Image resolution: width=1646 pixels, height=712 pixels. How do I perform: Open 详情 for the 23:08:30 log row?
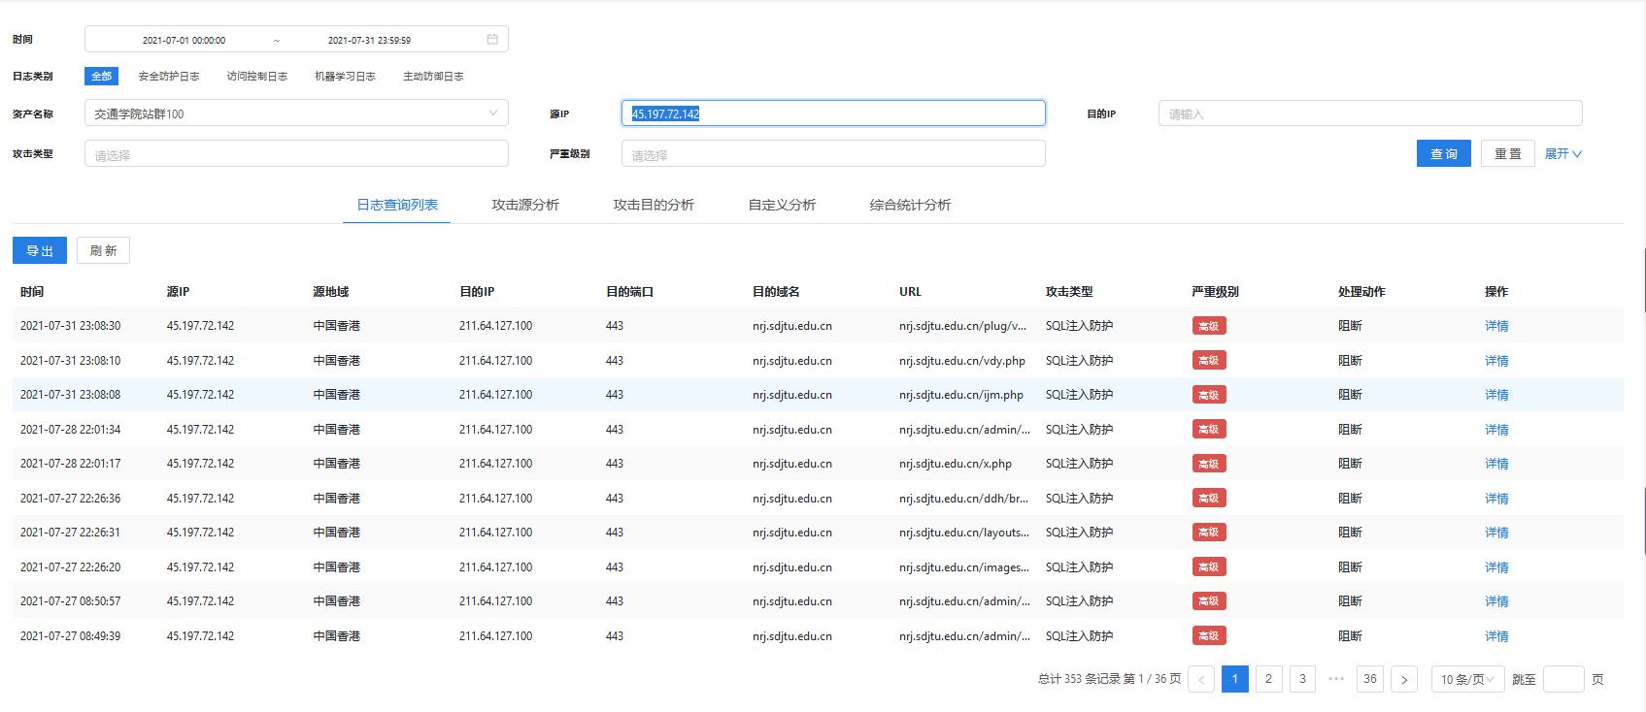pyautogui.click(x=1496, y=326)
